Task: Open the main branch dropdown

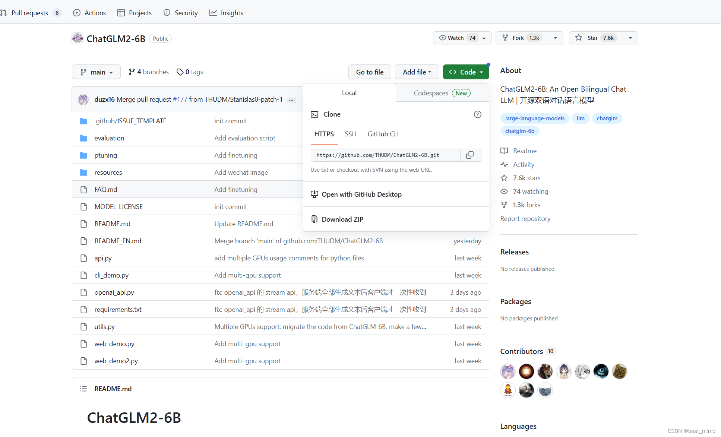Action: pos(96,72)
